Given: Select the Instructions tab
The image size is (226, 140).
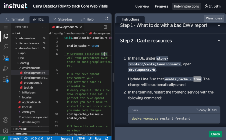Looking at the screenshot, I should click(x=131, y=19).
